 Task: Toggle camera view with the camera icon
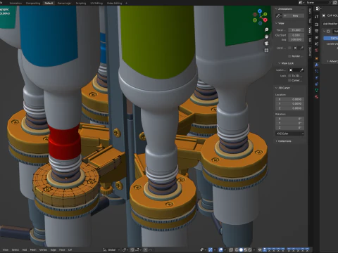[x=266, y=44]
